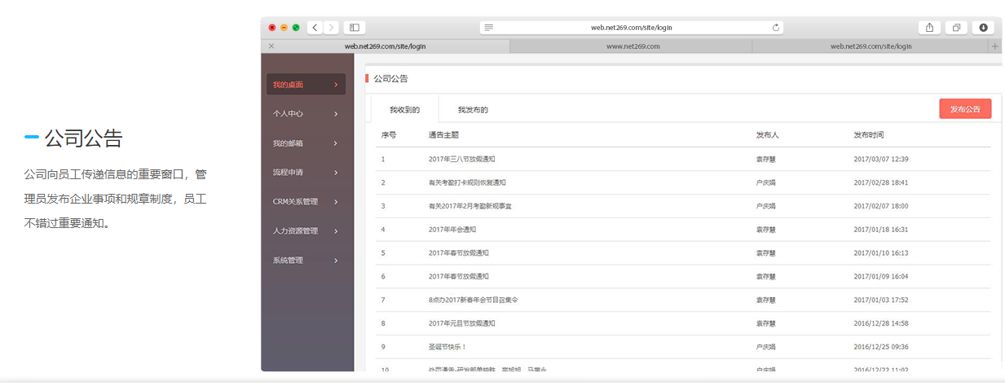
Task: Click the red 发布公告 button
Action: coord(965,109)
